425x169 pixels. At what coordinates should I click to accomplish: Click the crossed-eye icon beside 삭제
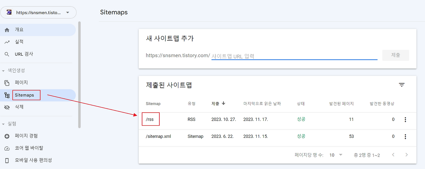7,107
